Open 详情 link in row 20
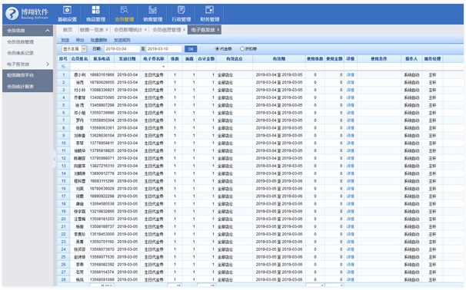Viewport: 466px width, 290px height. point(351,219)
